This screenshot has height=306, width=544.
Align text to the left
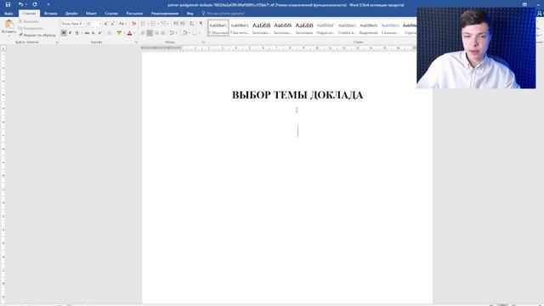click(143, 33)
